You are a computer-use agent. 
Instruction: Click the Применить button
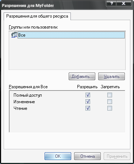(x=117, y=156)
